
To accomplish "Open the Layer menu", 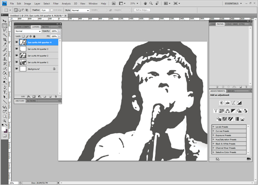I will [37, 3].
